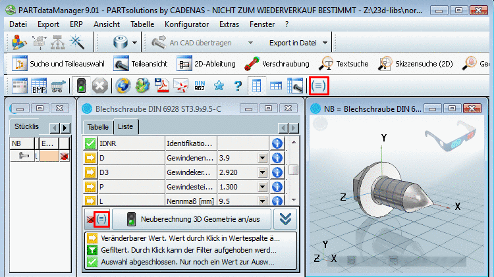This screenshot has height=277, width=494.
Task: Click the green globe icon in toolbar
Action: [142, 86]
